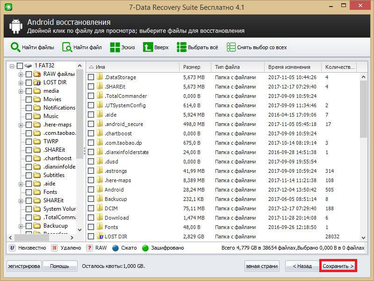Expand the SHAREit tree node
Screen dimensions: 374x281
coord(21,201)
